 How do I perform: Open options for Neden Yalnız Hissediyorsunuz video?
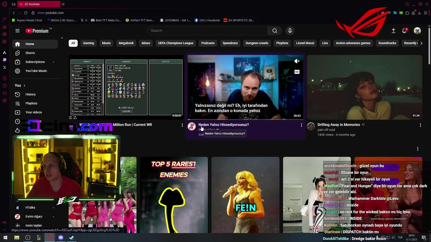301,125
